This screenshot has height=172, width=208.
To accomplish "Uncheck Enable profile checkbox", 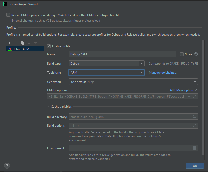I will (x=49, y=46).
